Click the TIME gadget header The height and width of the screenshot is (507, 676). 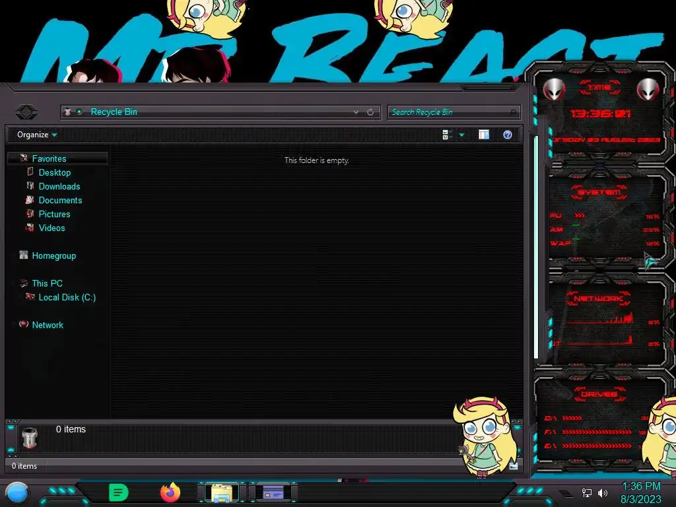(x=599, y=87)
